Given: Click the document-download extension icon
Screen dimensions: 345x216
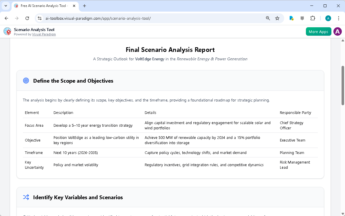Looking at the screenshot, I should tap(291, 18).
